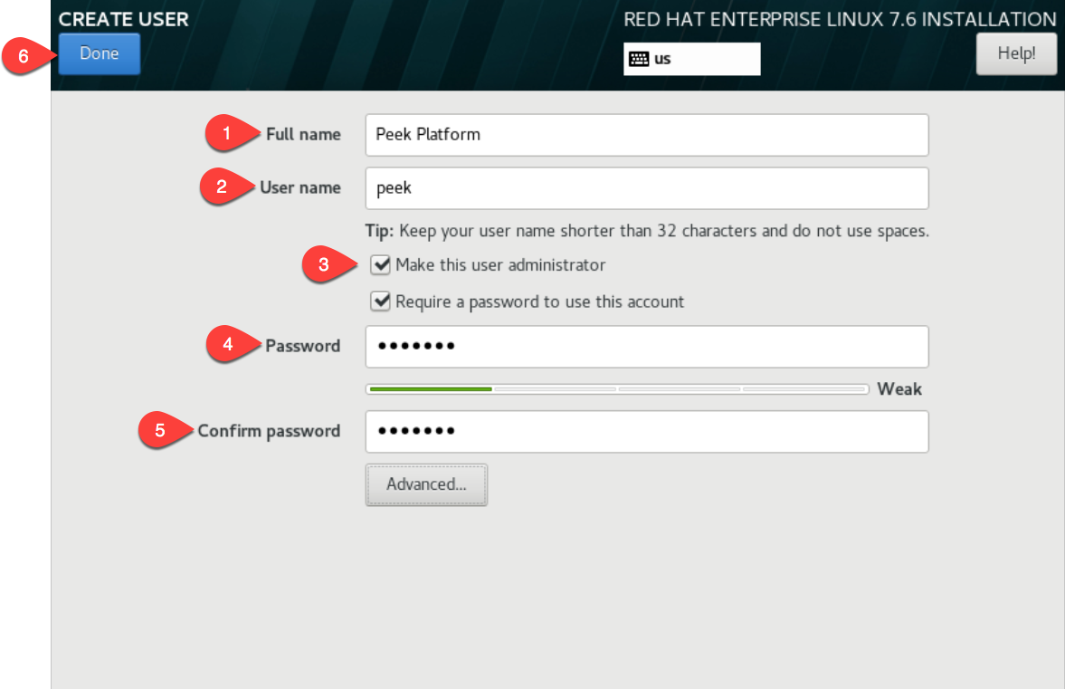This screenshot has height=689, width=1065.
Task: Click into the Confirm password field
Action: tap(647, 432)
